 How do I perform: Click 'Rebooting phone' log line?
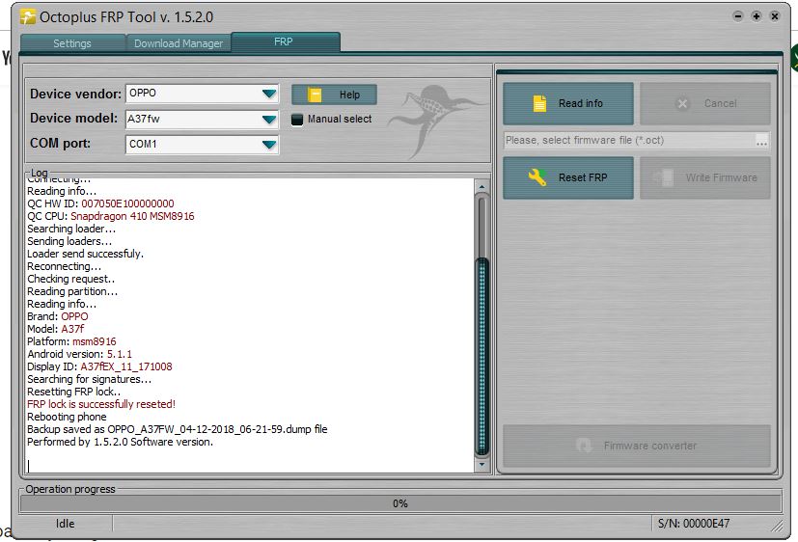click(67, 417)
